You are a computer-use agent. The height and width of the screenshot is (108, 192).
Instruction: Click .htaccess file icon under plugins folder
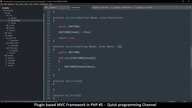pyautogui.click(x=7, y=53)
